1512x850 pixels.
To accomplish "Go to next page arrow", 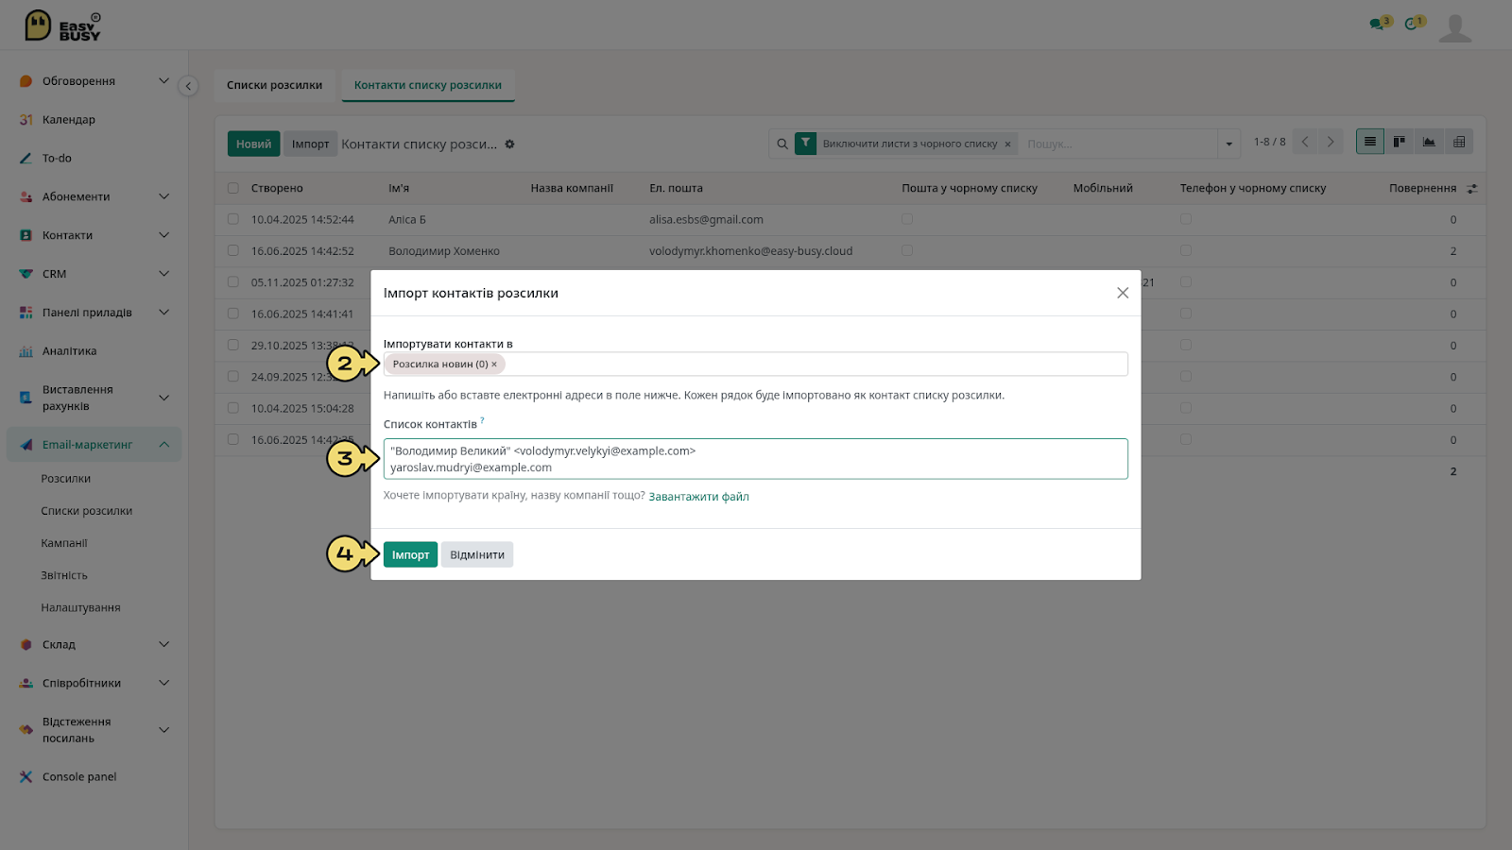I will pos(1331,142).
